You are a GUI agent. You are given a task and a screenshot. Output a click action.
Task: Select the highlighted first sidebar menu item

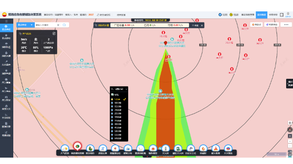pyautogui.click(x=6, y=28)
